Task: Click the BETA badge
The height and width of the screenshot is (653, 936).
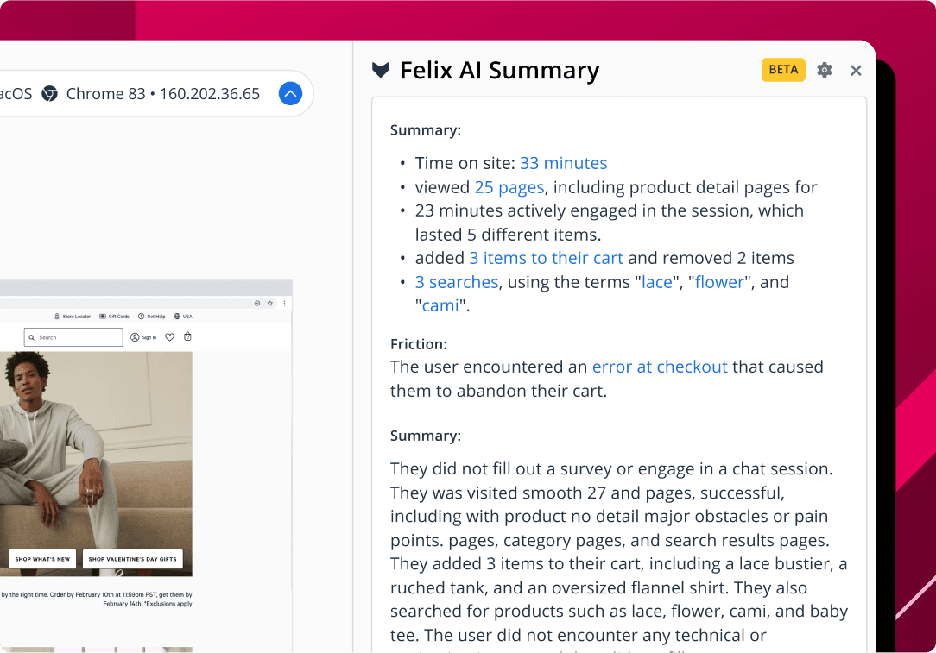Action: [x=783, y=70]
